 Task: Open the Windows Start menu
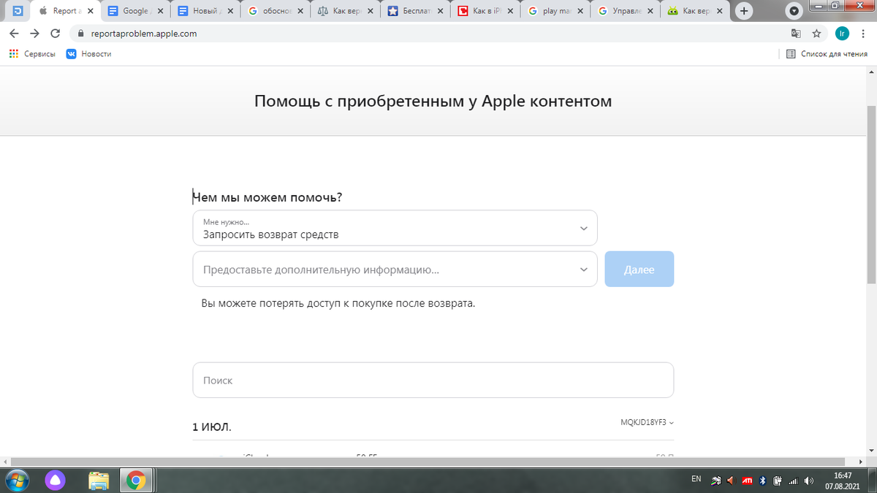click(18, 480)
